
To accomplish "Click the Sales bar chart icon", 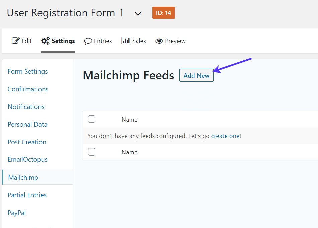I will tap(126, 41).
